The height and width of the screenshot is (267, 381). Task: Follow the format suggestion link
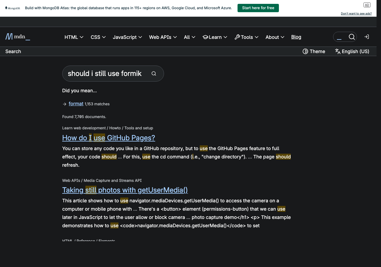(x=76, y=104)
